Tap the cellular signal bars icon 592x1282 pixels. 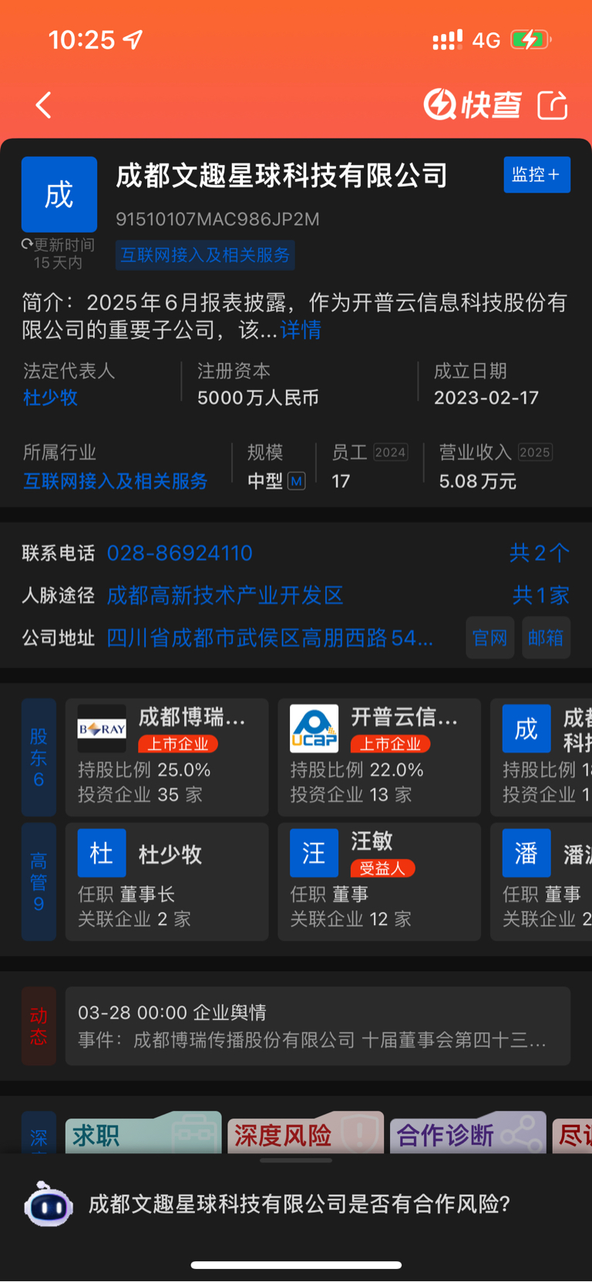(x=448, y=39)
